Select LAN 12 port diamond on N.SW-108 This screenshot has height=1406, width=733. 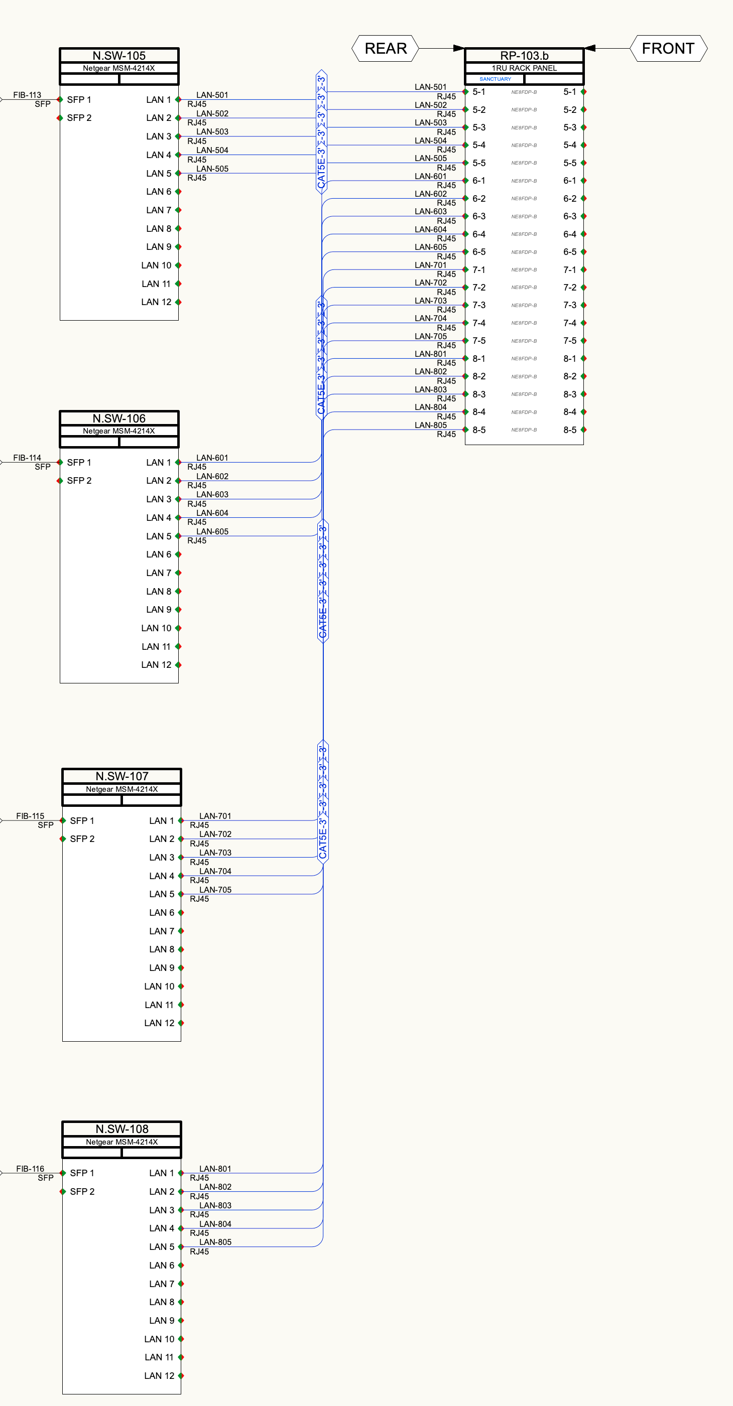[181, 1375]
